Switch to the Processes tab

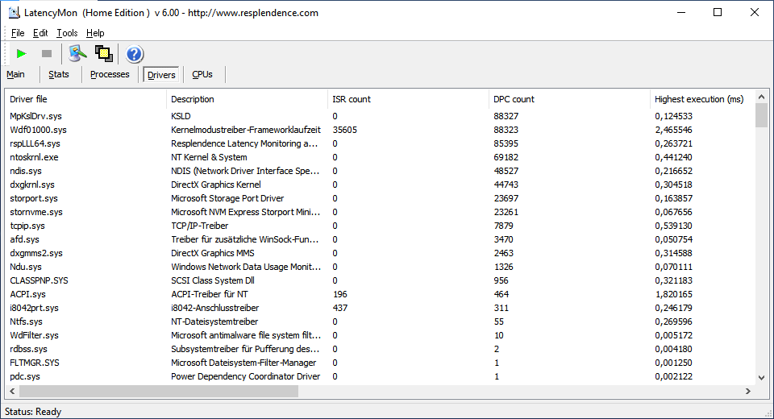[110, 74]
